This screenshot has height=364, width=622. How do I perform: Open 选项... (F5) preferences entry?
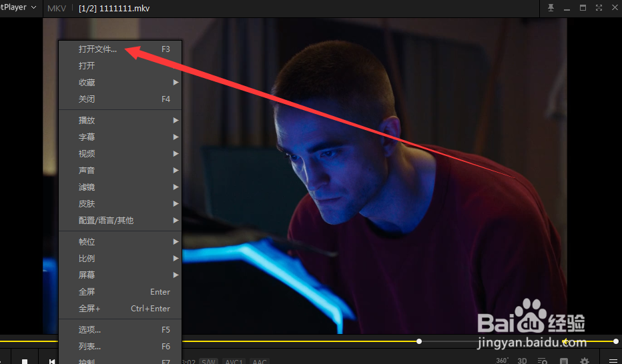(x=120, y=329)
